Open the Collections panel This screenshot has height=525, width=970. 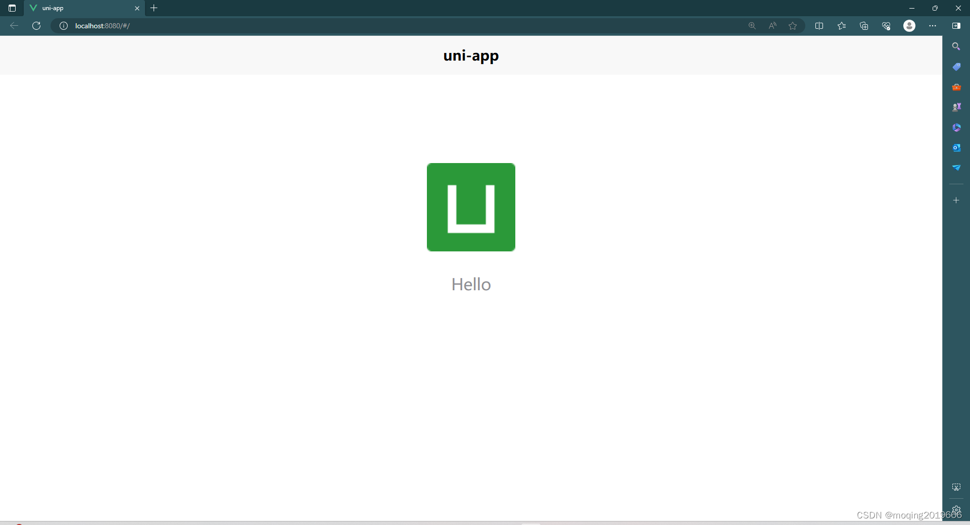tap(864, 26)
